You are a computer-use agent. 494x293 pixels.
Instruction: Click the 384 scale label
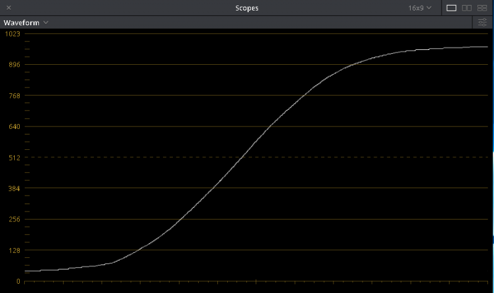click(x=14, y=188)
